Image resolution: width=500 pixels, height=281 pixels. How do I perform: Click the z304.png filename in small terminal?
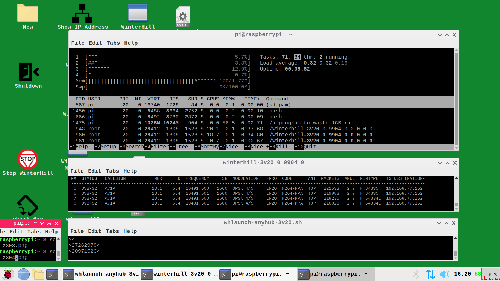point(15,258)
